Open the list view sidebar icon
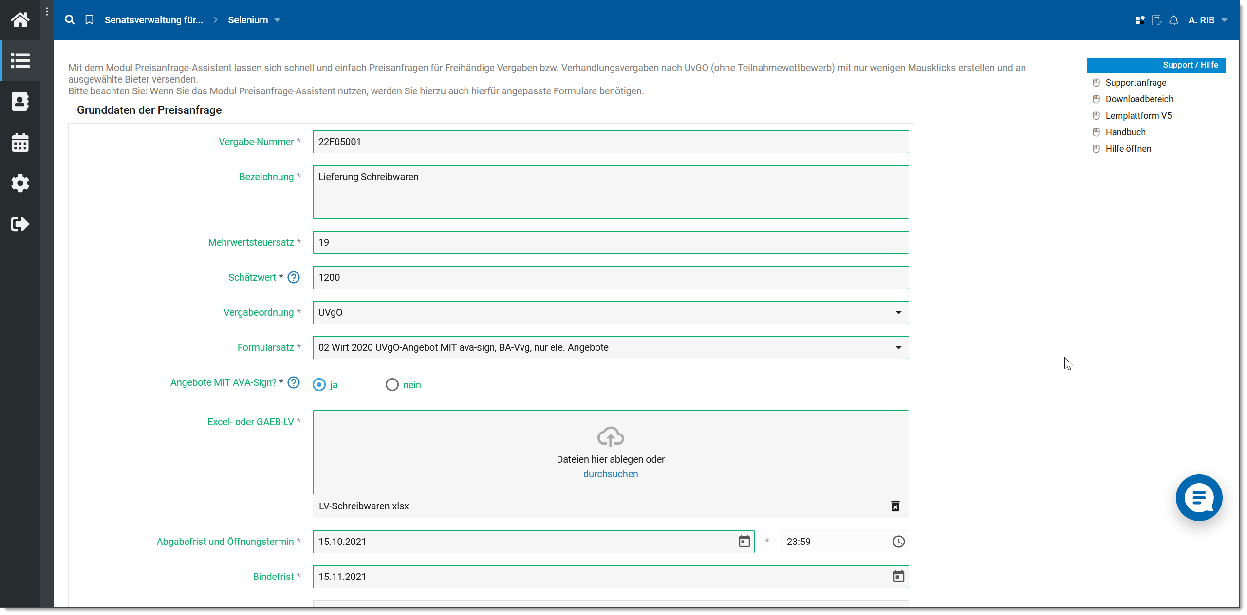 (20, 61)
